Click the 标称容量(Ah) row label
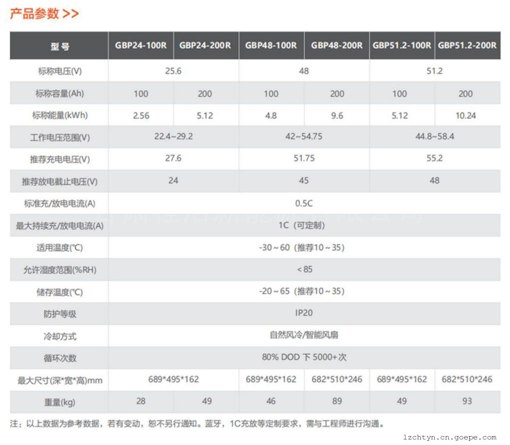 tap(59, 94)
